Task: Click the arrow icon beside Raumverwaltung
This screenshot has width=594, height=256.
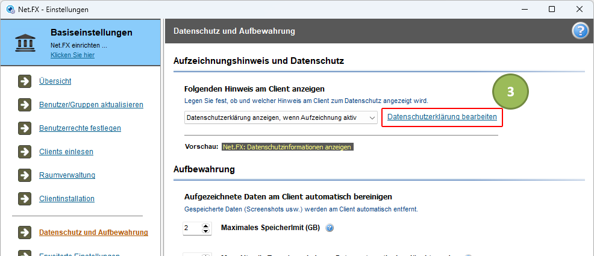Action: tap(25, 175)
